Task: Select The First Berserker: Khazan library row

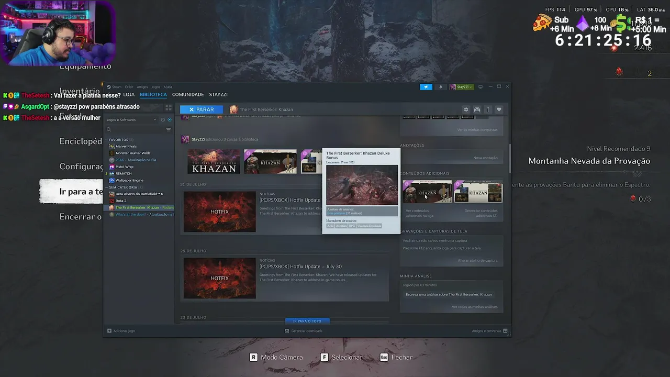Action: pos(138,207)
